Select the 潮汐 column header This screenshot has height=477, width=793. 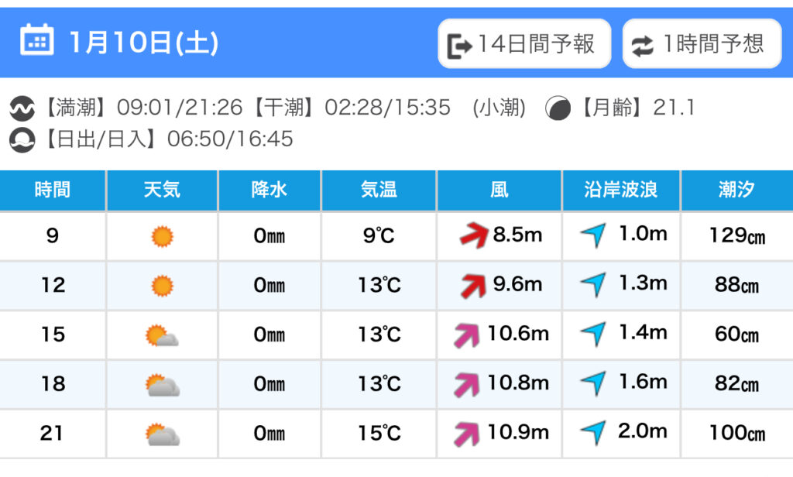tap(736, 190)
